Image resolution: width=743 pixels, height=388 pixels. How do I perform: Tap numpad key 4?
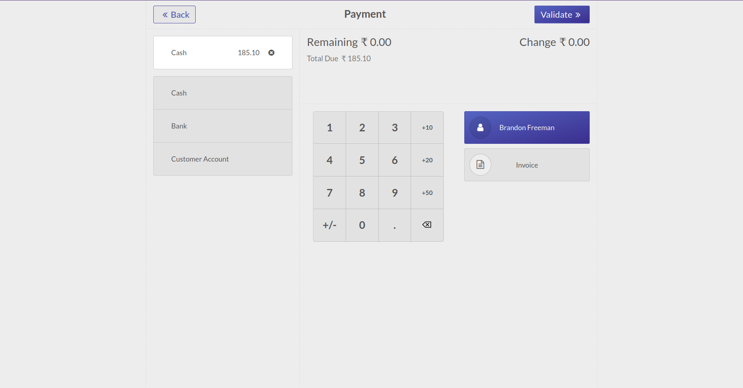click(330, 160)
